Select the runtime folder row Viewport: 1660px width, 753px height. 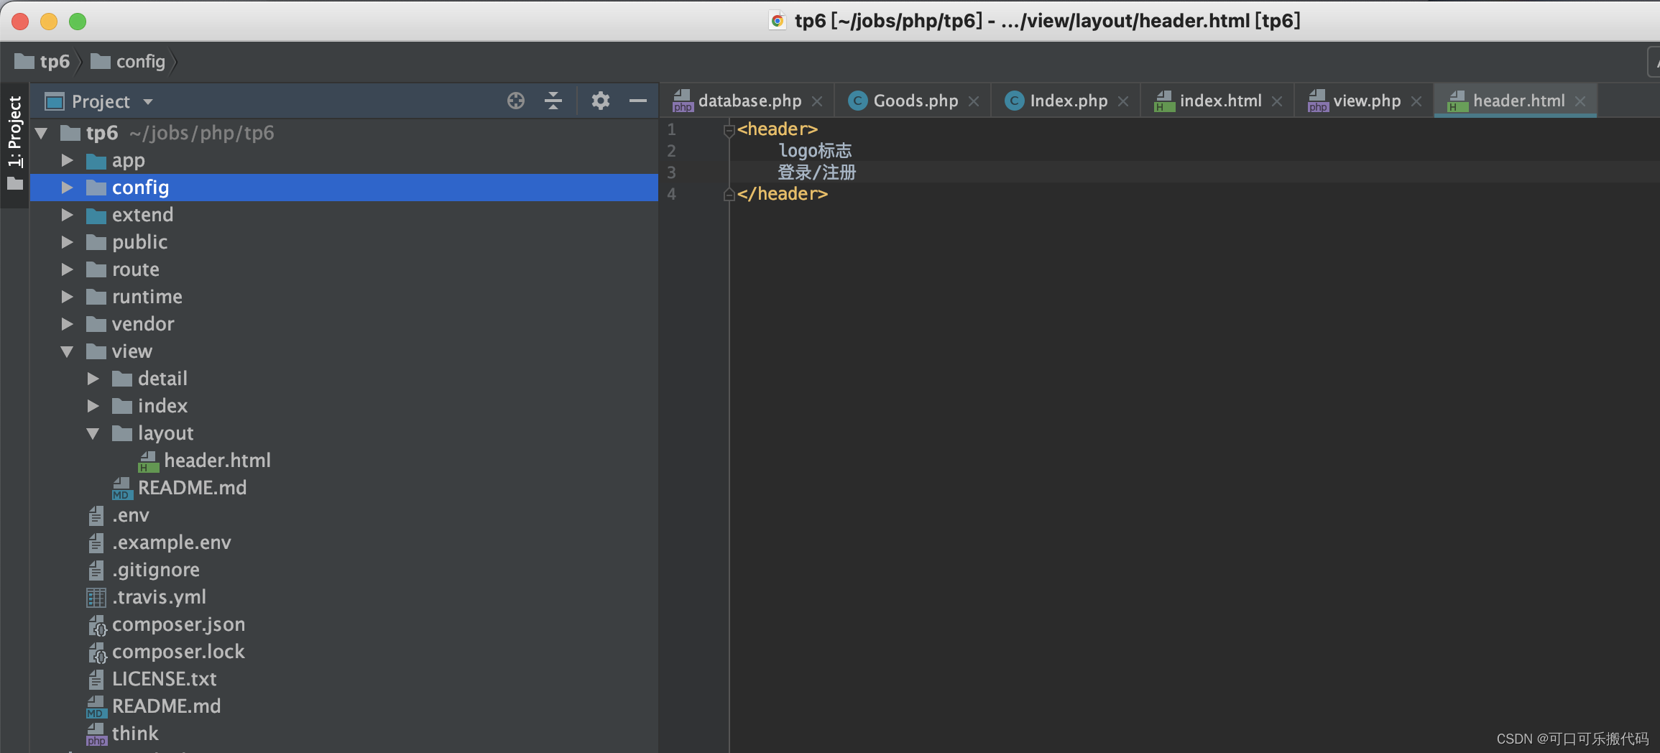point(343,297)
